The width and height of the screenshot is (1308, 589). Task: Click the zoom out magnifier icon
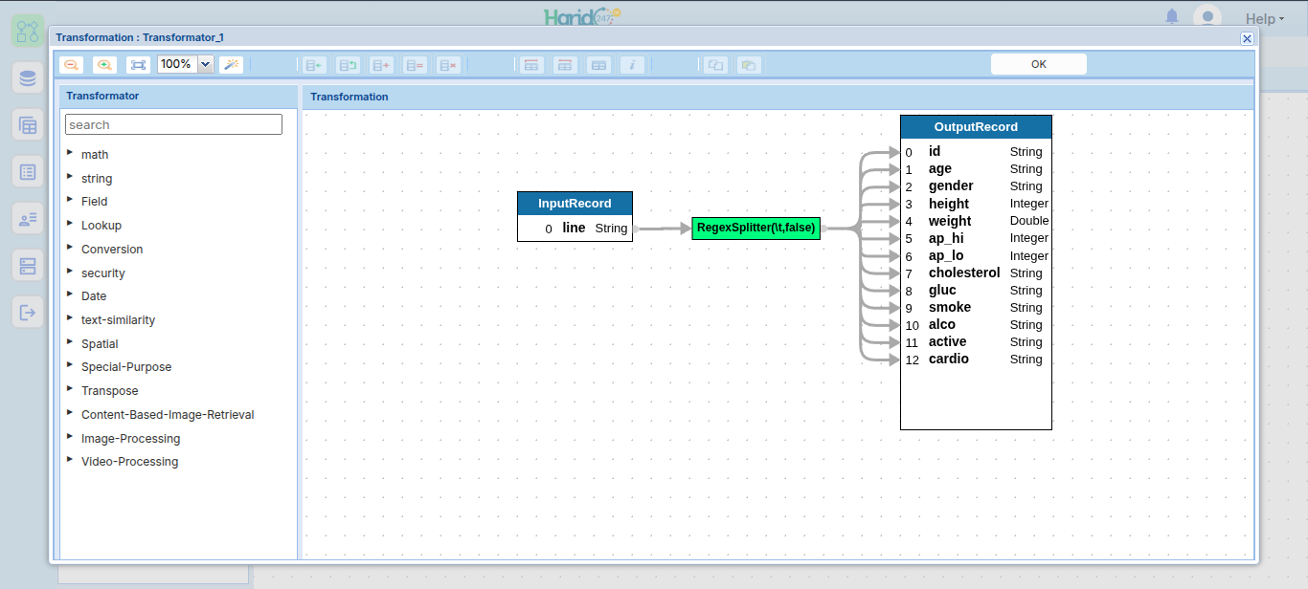coord(71,65)
